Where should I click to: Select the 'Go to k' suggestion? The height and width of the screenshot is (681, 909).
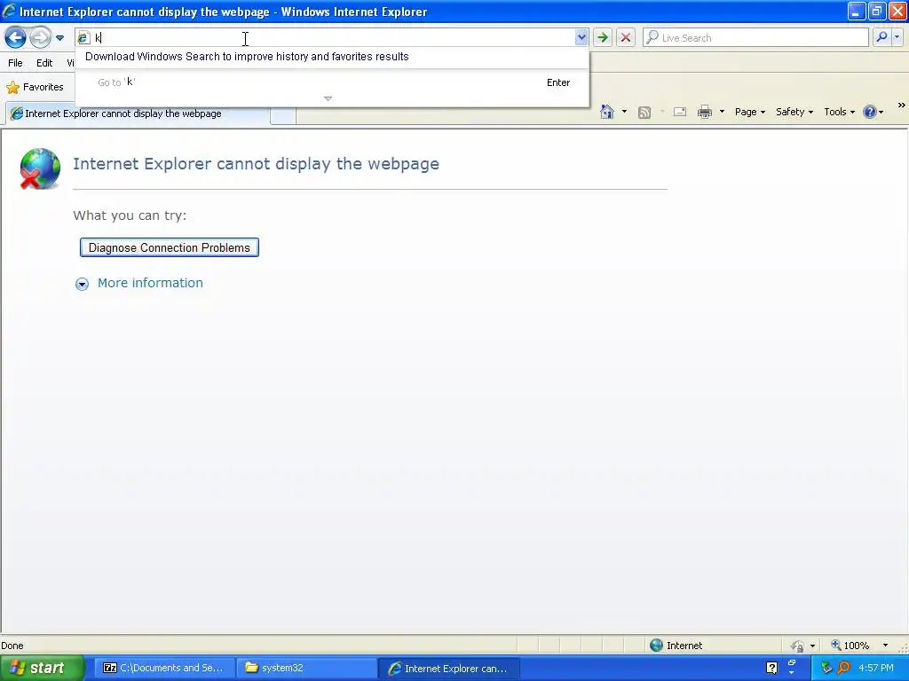click(x=332, y=82)
